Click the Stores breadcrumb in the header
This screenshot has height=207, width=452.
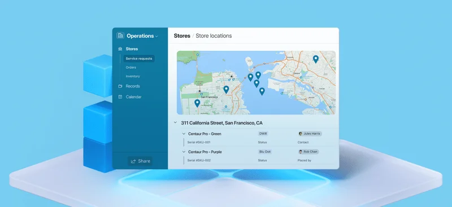(x=182, y=36)
